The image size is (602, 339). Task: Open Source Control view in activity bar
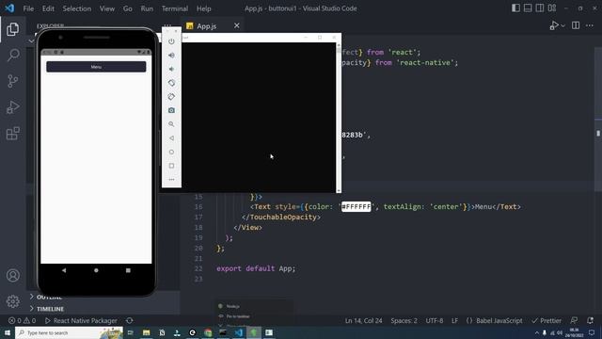point(12,81)
